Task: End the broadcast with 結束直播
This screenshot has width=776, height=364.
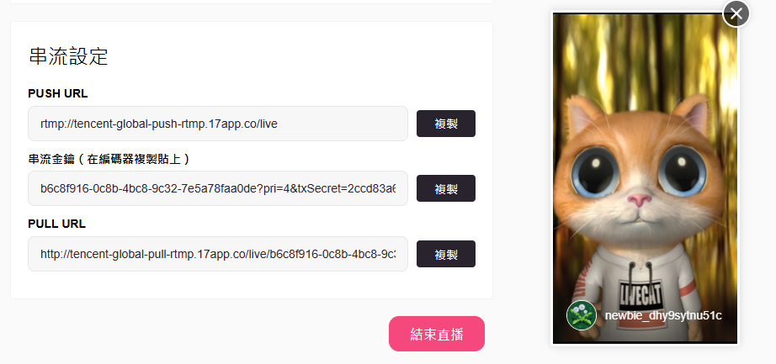Action: pos(437,334)
